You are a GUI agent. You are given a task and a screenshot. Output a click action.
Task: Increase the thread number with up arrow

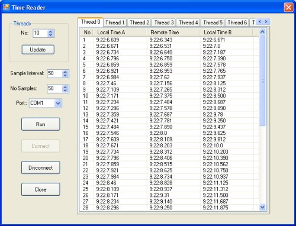pos(50,31)
